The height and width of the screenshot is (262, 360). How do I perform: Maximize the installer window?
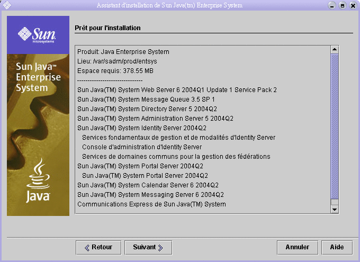[x=343, y=5]
